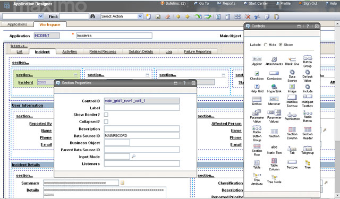Pick the Static Text control icon
This screenshot has height=199, width=340.
tap(274, 147)
